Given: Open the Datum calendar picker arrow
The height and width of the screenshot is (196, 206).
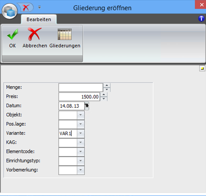Looking at the screenshot, I should 87,106.
